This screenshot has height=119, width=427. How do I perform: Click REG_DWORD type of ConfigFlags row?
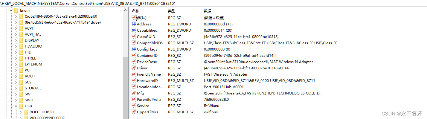[x=179, y=49]
